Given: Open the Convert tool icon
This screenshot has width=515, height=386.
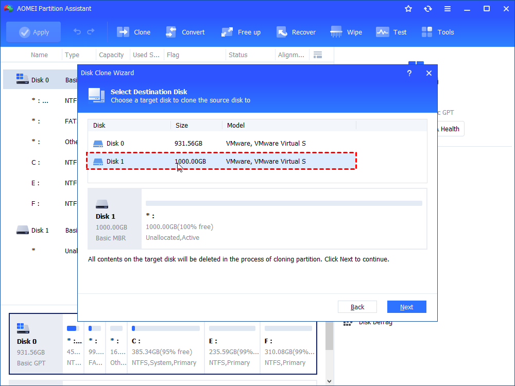Looking at the screenshot, I should [170, 31].
